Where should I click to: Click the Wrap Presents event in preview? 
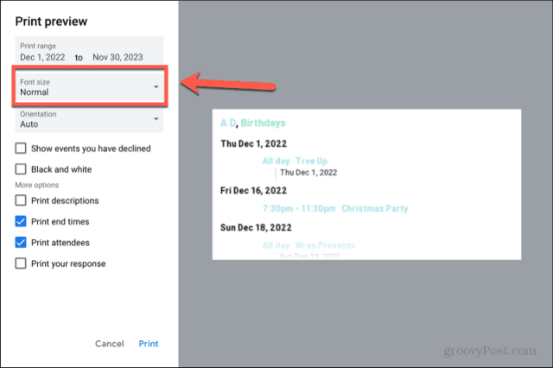click(x=325, y=245)
